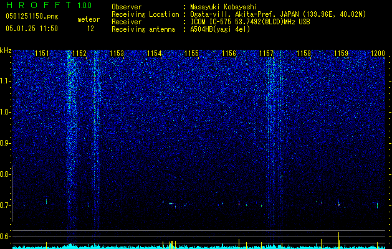Screen dimensions: 392x249
Task: Click observer name Masayuki Kobayashi
Action: [224, 7]
